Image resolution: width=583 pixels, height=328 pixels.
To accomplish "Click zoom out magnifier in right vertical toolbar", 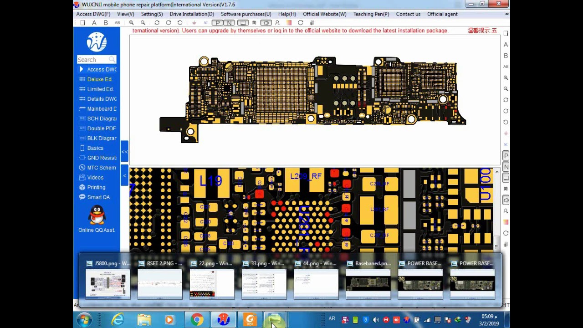I will pyautogui.click(x=506, y=88).
